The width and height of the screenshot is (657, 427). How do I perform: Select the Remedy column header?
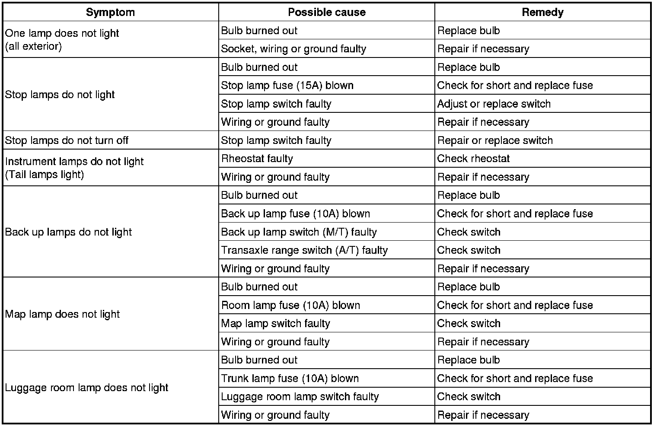[x=542, y=12]
